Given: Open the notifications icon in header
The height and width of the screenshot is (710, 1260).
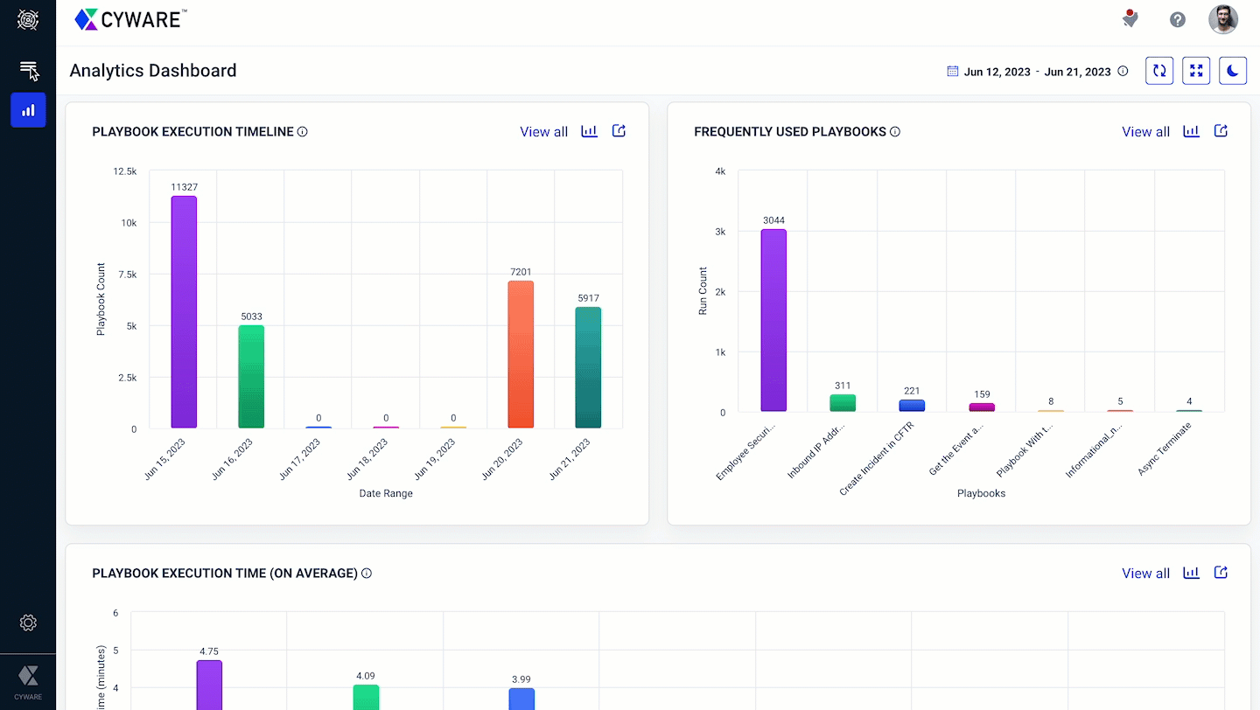Looking at the screenshot, I should click(1130, 19).
